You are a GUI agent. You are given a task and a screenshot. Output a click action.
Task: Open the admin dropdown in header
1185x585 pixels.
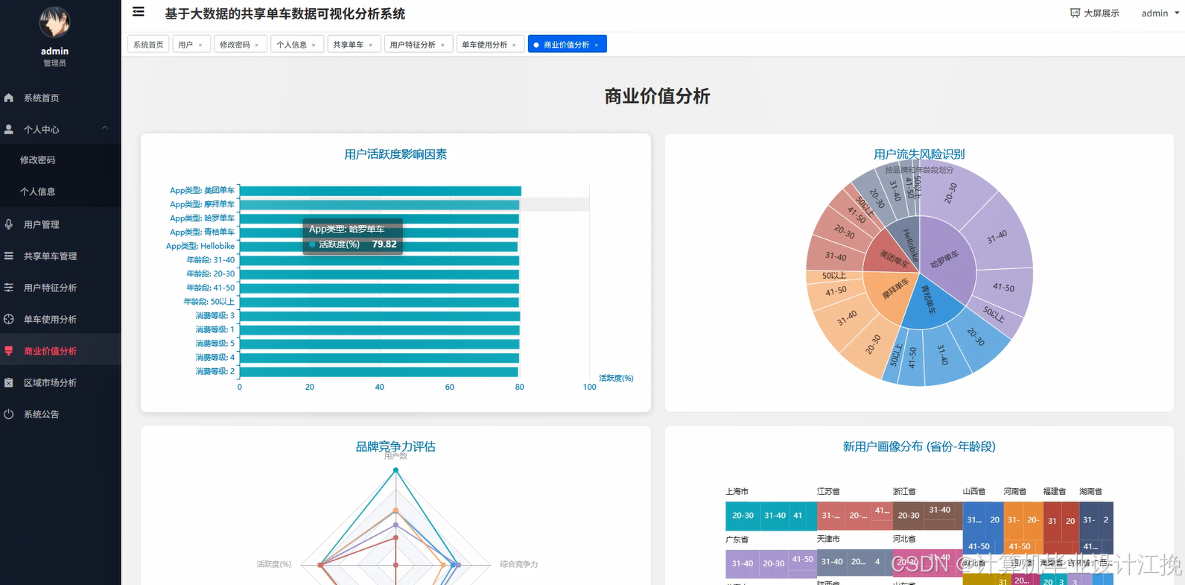(x=1160, y=13)
